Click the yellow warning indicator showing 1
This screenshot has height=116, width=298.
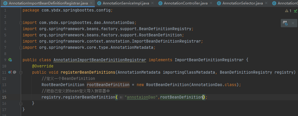(x=288, y=11)
